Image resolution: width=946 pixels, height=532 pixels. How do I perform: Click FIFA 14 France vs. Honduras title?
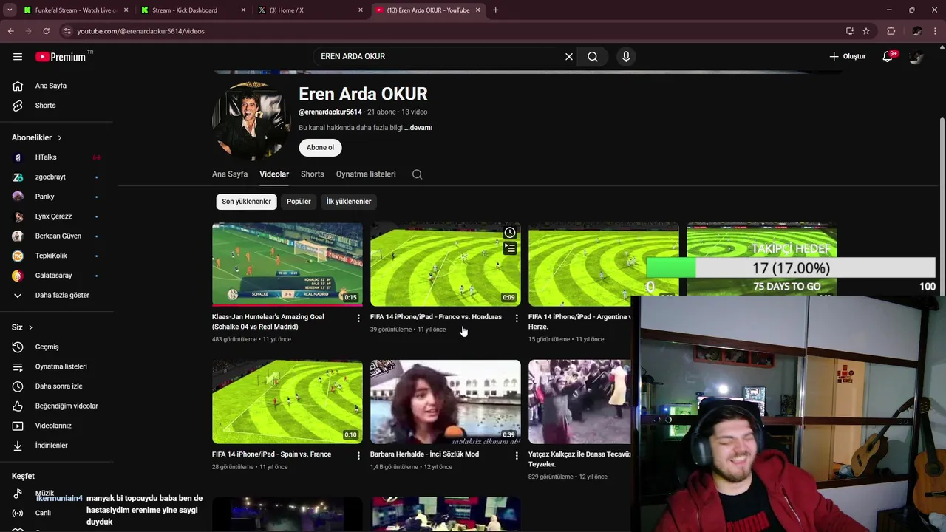(x=436, y=317)
